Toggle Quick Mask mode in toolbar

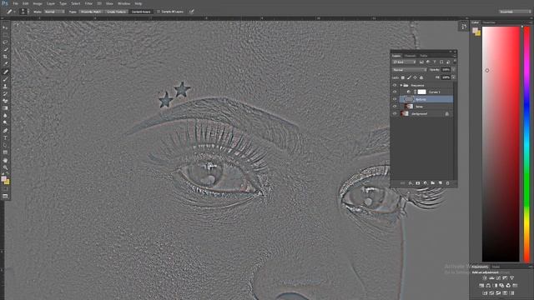click(5, 189)
